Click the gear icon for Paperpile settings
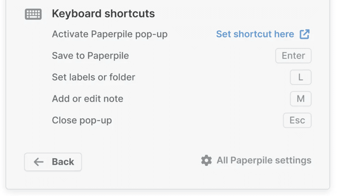344x196 pixels. (206, 160)
